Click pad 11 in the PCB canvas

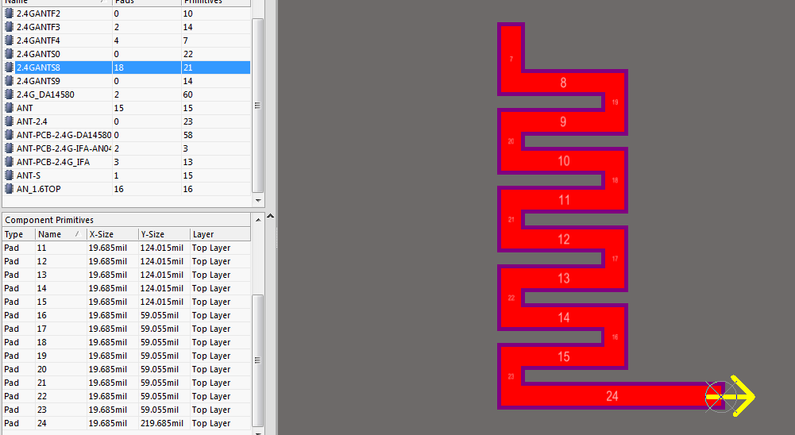click(x=563, y=200)
